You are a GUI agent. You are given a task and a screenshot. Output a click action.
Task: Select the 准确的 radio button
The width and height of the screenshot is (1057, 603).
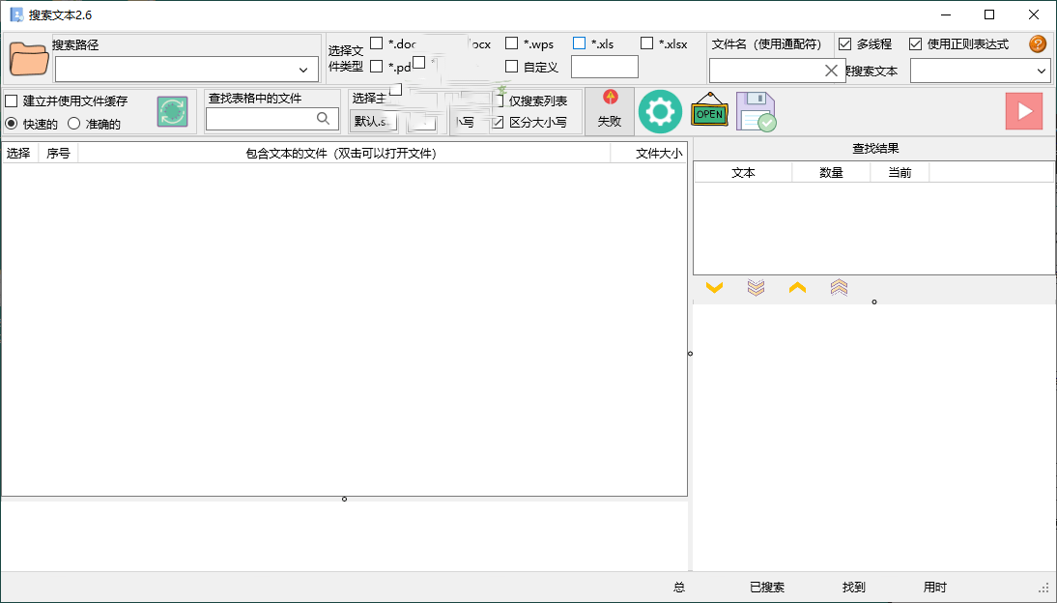tap(73, 124)
